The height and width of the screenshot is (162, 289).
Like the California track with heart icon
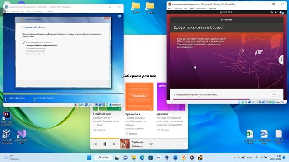151,144
